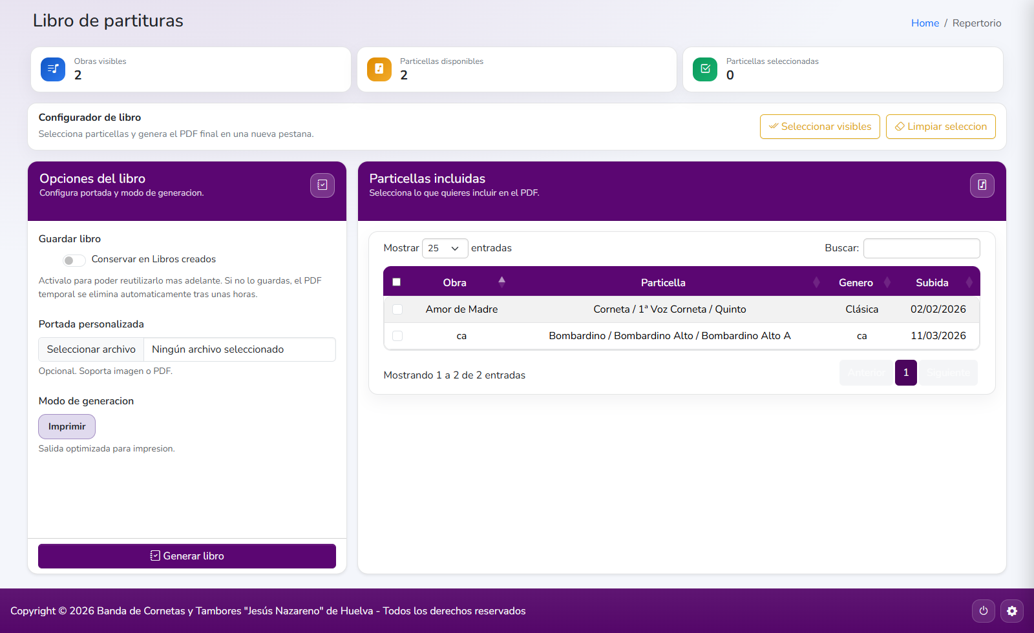The height and width of the screenshot is (633, 1034).
Task: Go to the Home breadcrumb link
Action: pos(925,23)
